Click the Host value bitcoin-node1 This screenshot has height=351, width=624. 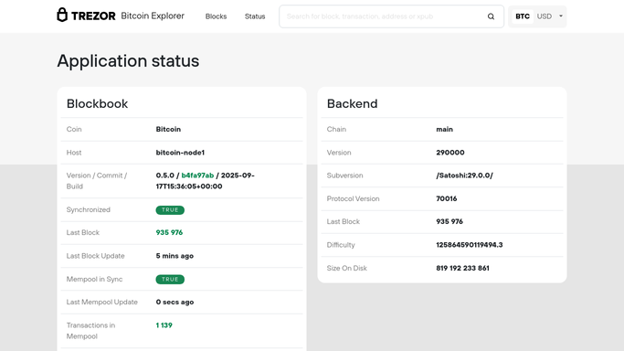coord(180,153)
